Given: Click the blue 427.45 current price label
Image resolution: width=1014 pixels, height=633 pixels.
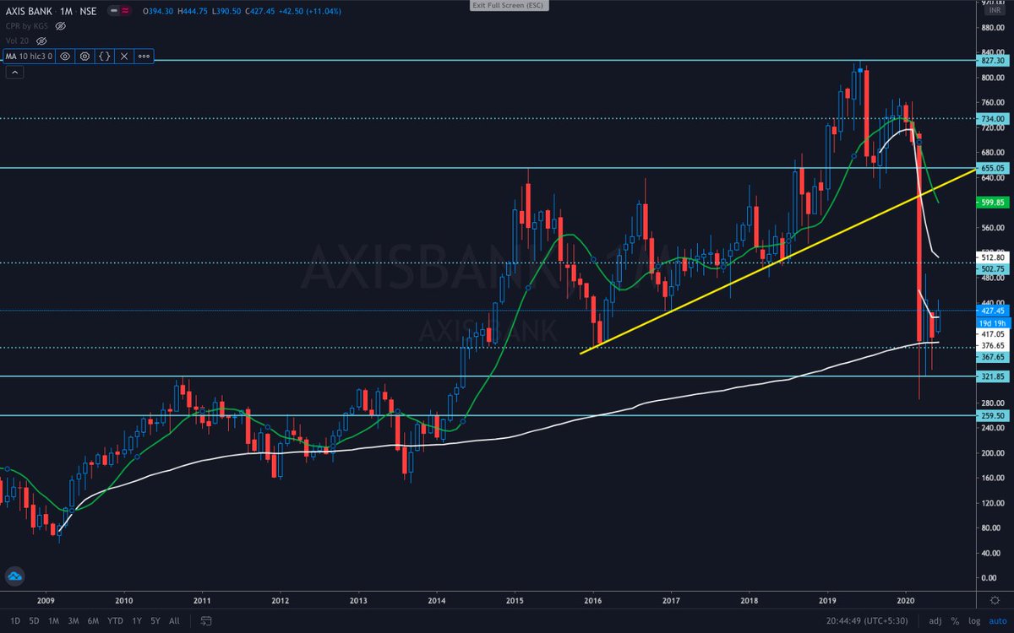Looking at the screenshot, I should (994, 311).
